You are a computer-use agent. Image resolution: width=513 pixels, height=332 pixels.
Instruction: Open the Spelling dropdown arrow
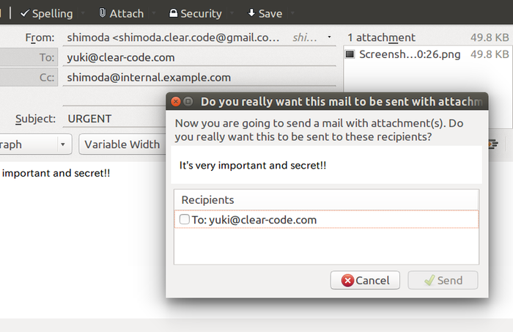click(x=83, y=13)
